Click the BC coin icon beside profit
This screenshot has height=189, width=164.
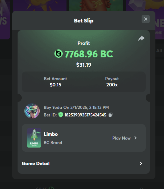tap(59, 54)
